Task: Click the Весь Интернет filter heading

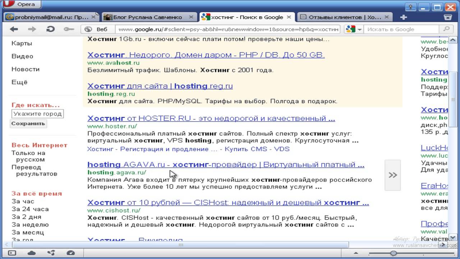Action: [40, 145]
